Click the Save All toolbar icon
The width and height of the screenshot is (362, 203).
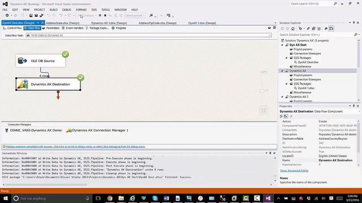coord(41,15)
